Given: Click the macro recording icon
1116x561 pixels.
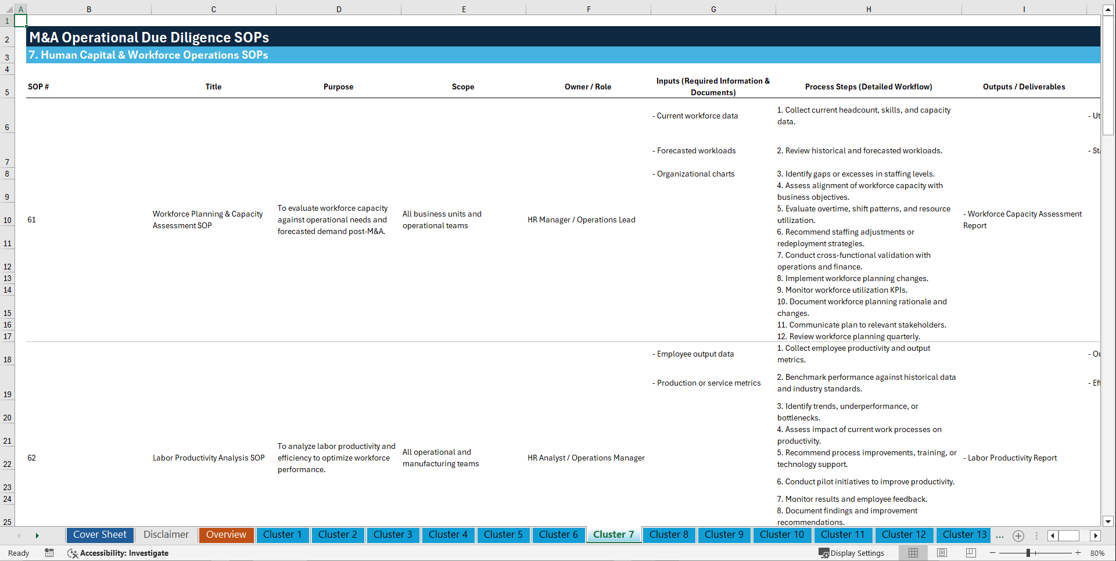Looking at the screenshot, I should (49, 553).
